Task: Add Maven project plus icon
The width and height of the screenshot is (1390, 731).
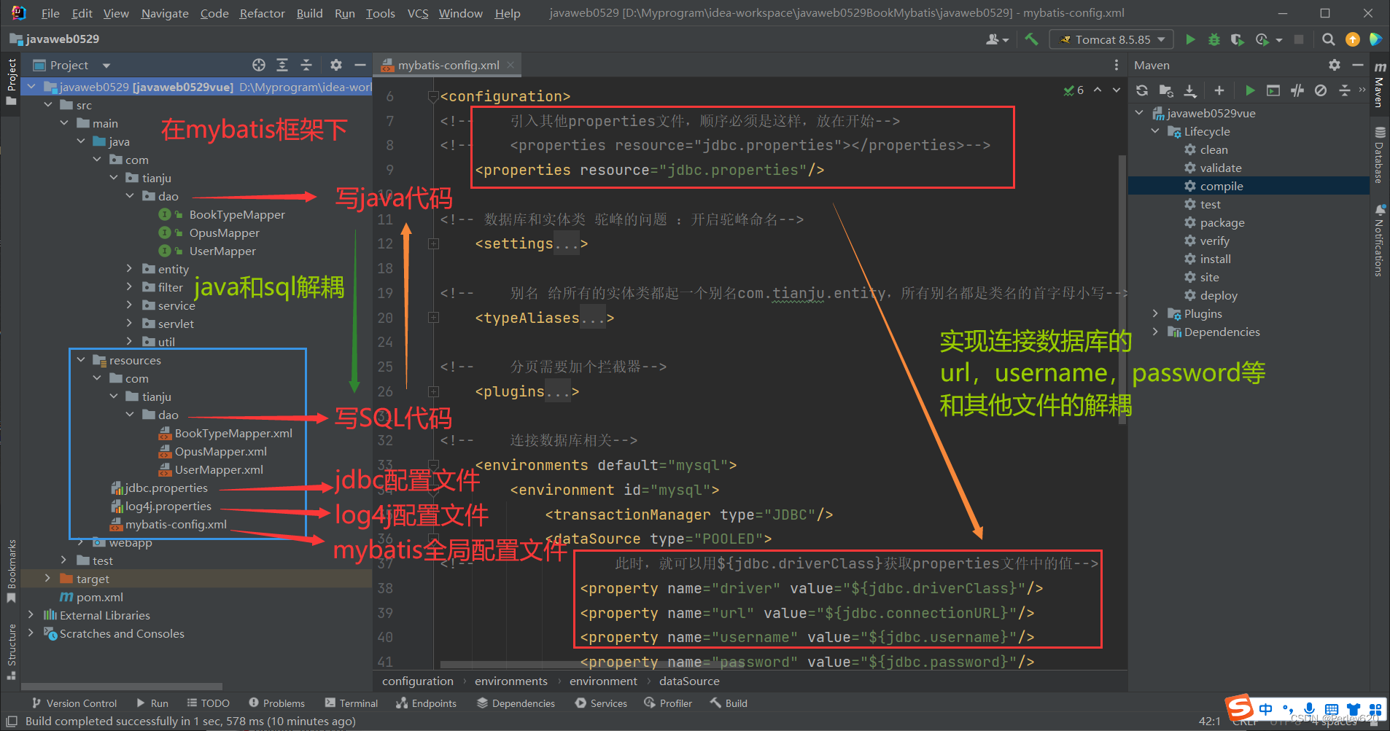Action: 1219,90
